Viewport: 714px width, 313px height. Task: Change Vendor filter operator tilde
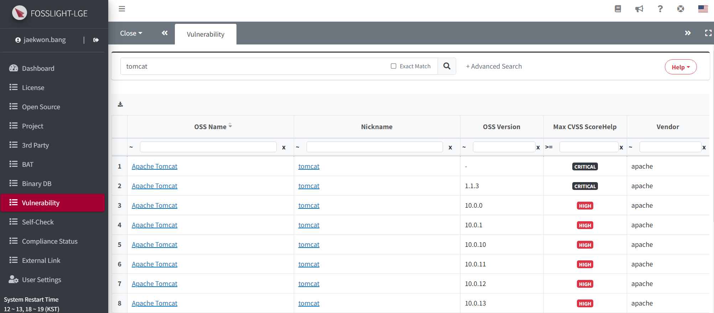630,147
